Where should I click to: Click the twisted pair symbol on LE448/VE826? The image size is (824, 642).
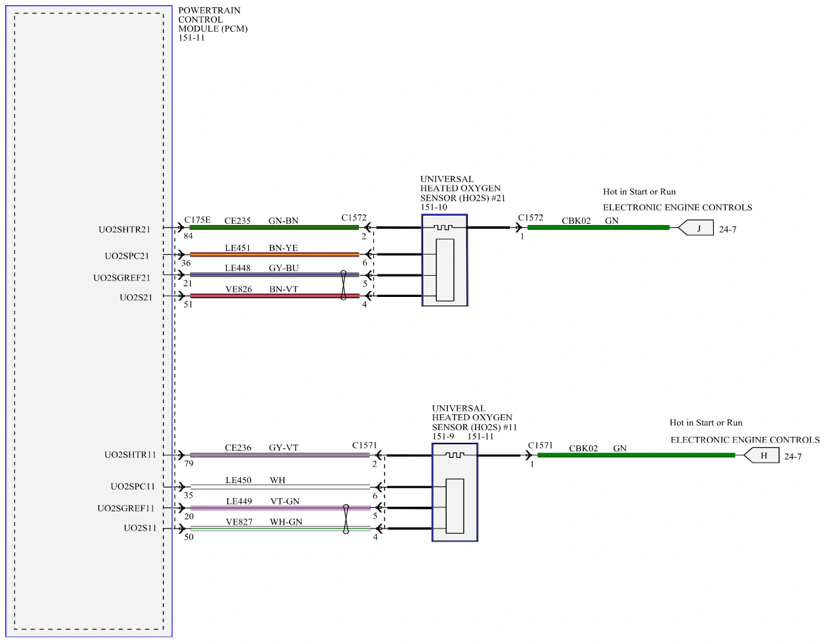click(x=343, y=285)
